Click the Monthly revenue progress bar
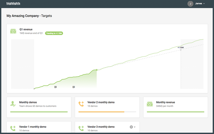 (x=176, y=112)
